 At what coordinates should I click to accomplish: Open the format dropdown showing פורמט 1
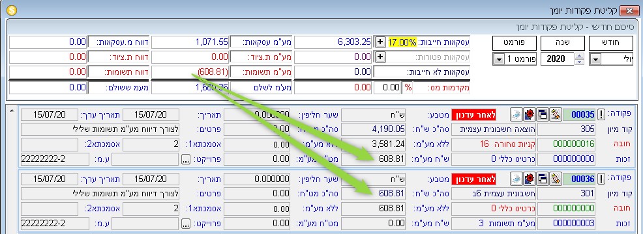coord(498,60)
